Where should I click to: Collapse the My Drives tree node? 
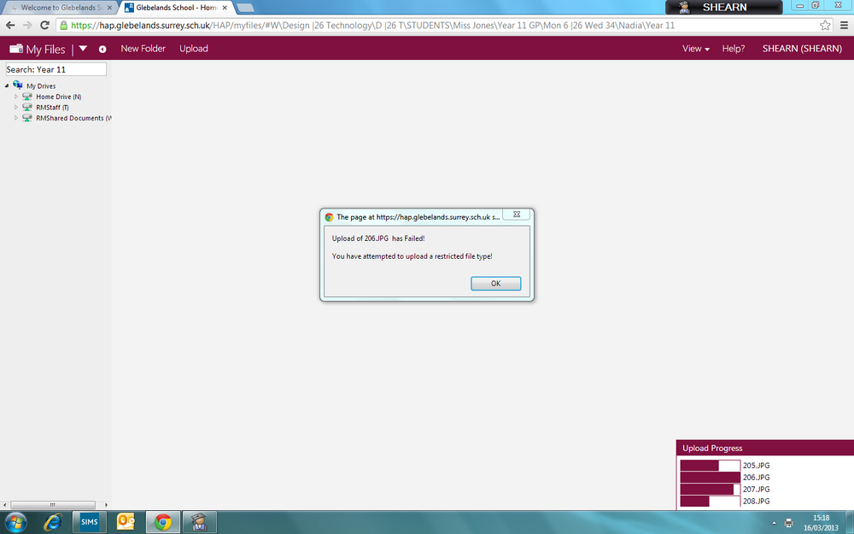pyautogui.click(x=7, y=85)
